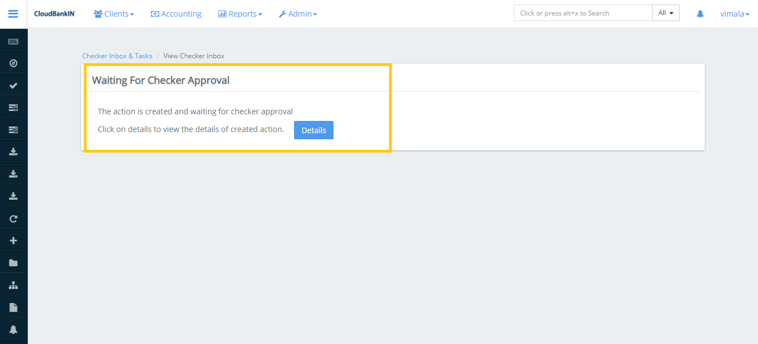Click inside the search input field
Viewport: 758px width, 344px height.
point(580,12)
